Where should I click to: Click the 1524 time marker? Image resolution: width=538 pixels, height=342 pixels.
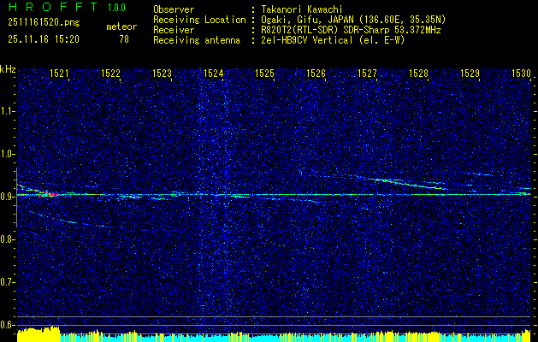point(213,73)
